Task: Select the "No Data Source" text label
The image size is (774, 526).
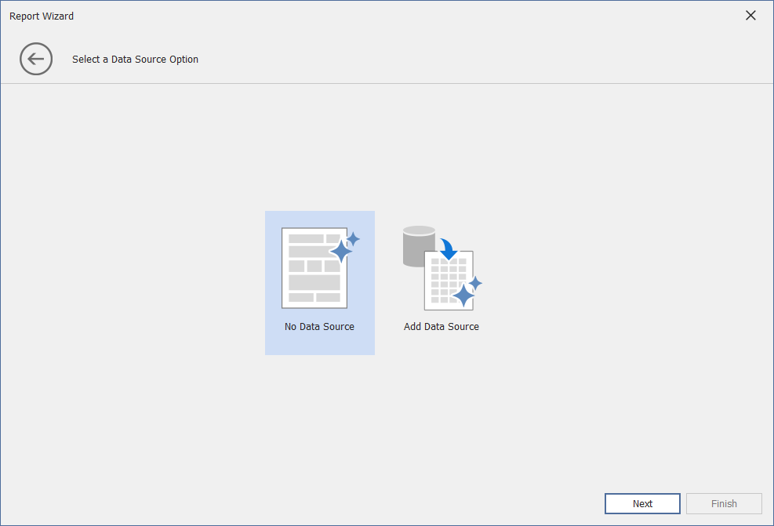Action: click(319, 327)
